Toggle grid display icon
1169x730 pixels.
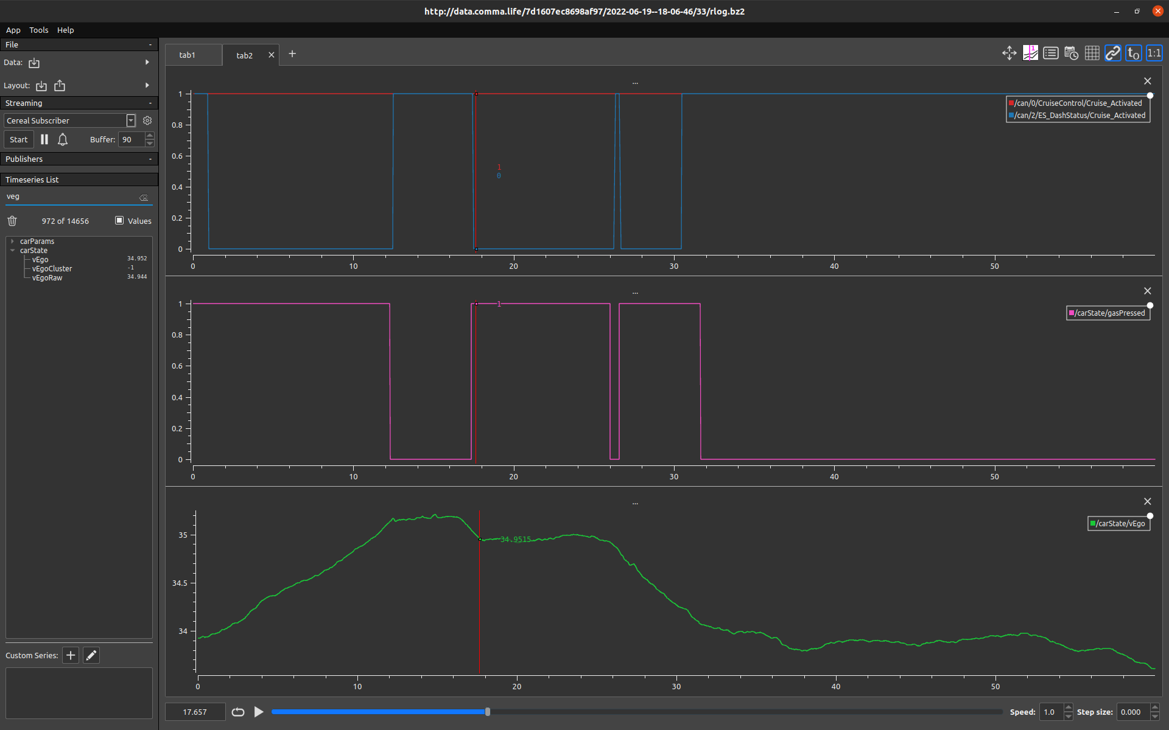point(1092,54)
